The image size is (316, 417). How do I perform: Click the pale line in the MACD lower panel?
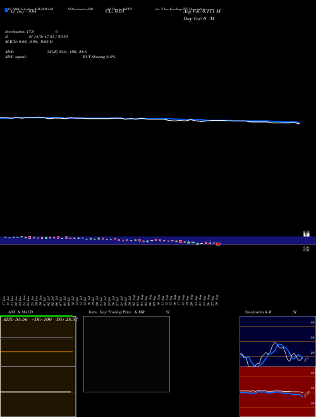(35, 392)
